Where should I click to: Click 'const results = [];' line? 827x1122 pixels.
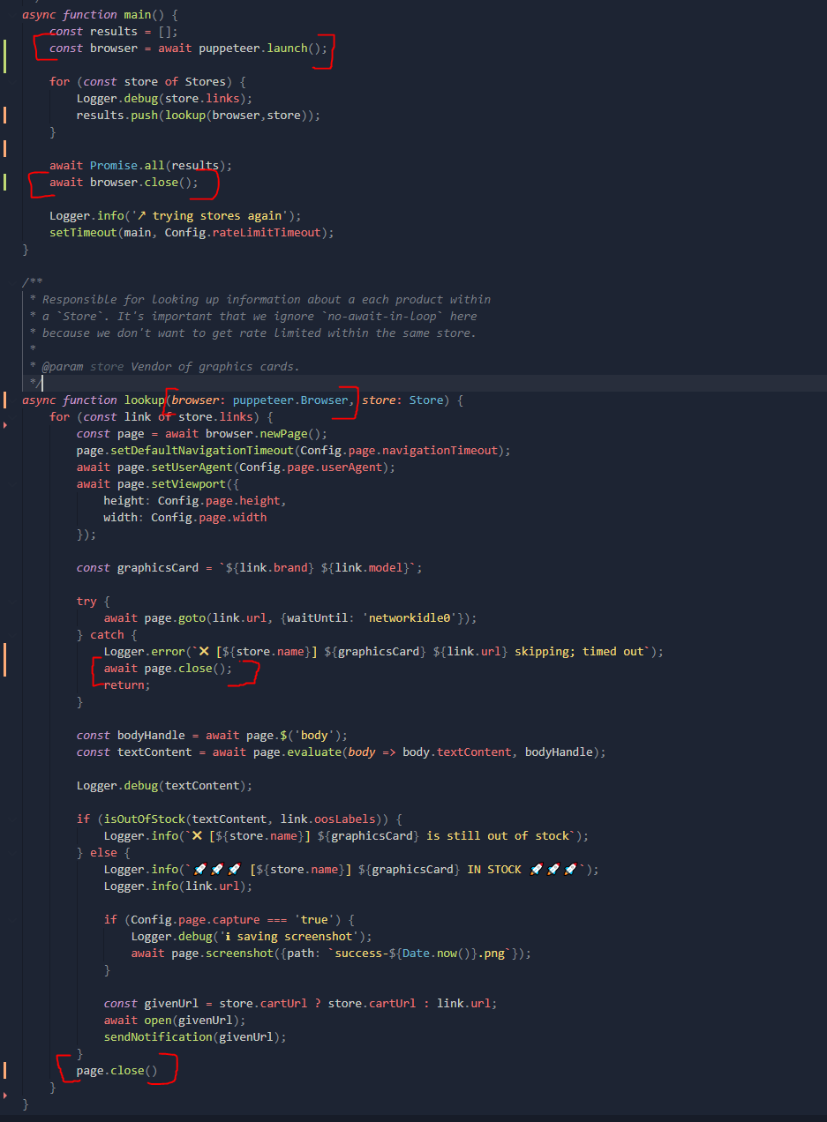pos(114,31)
